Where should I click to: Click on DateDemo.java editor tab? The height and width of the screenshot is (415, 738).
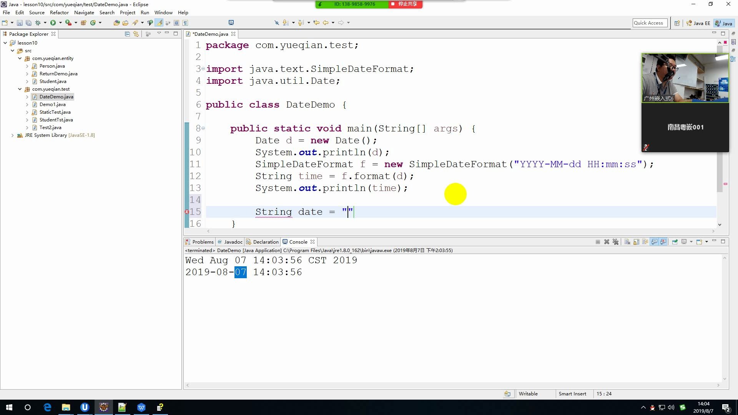pyautogui.click(x=210, y=34)
